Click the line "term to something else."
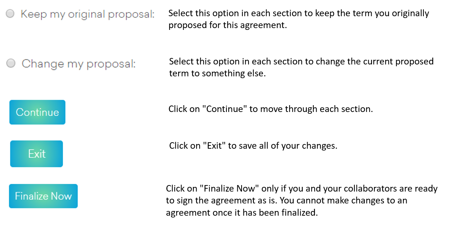Image resolution: width=462 pixels, height=229 pixels. coord(217,73)
